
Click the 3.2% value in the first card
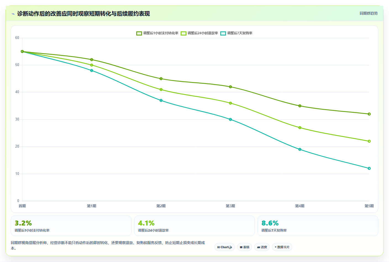click(x=23, y=223)
